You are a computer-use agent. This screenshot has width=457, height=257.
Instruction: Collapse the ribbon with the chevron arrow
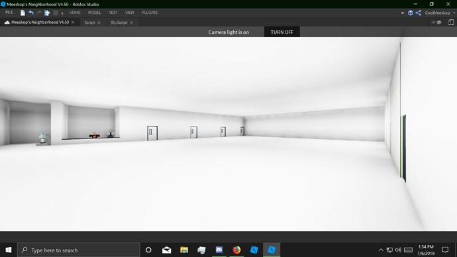403,13
